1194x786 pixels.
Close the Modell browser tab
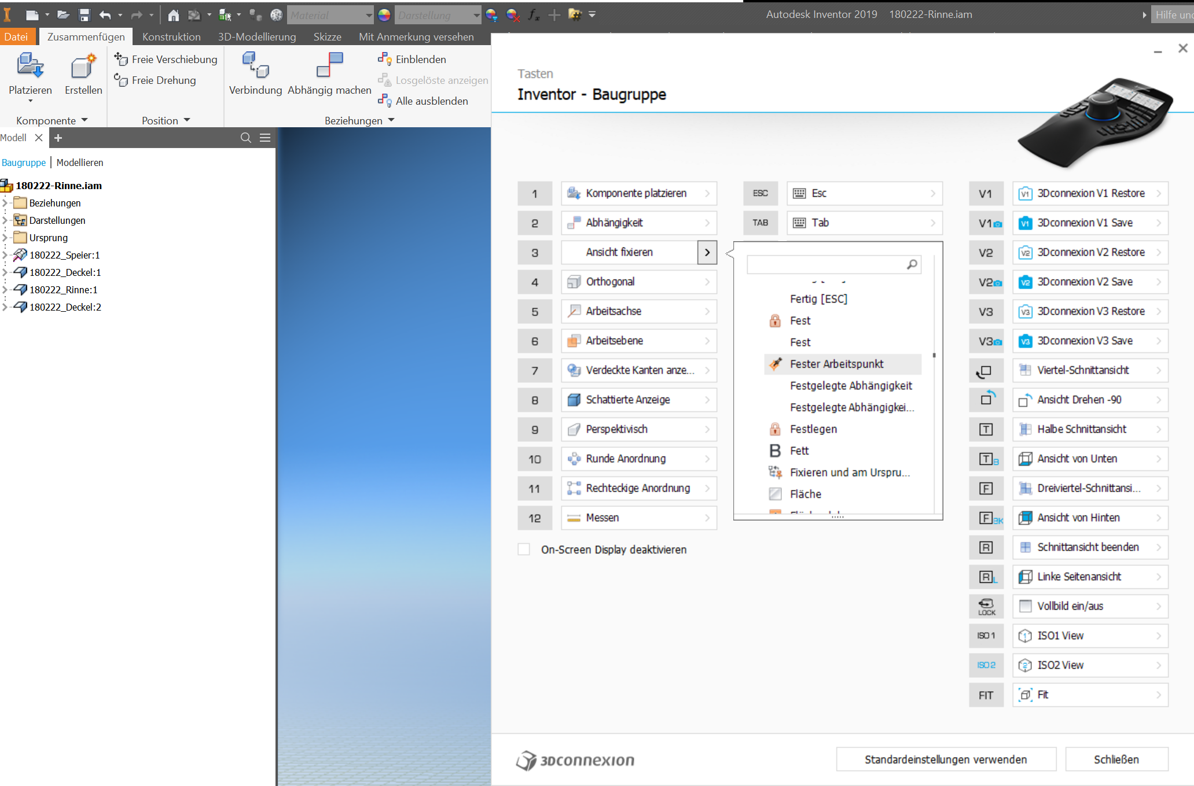39,138
